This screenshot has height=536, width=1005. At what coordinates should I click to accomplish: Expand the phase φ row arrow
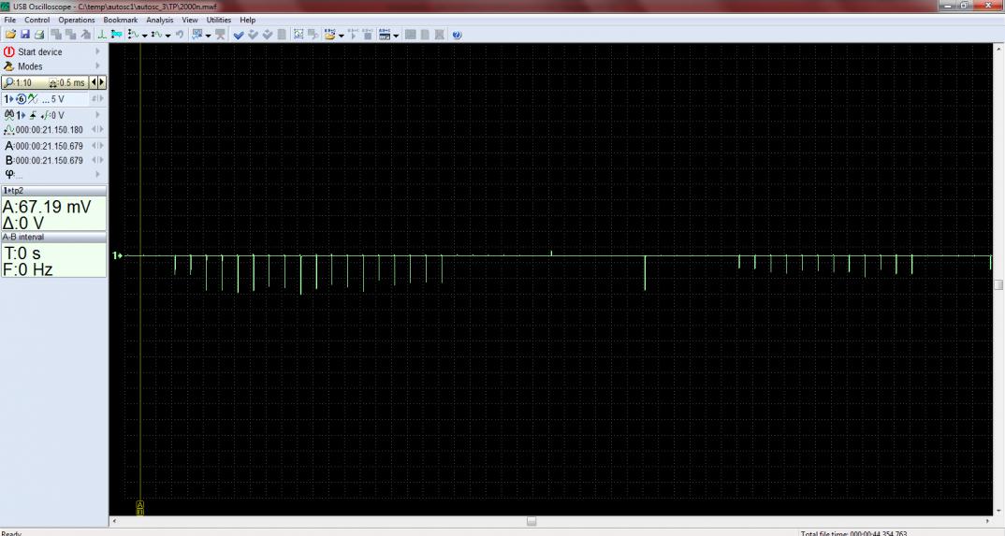click(x=96, y=174)
